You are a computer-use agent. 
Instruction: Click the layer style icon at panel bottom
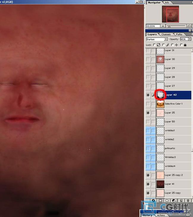pyautogui.click(x=154, y=201)
